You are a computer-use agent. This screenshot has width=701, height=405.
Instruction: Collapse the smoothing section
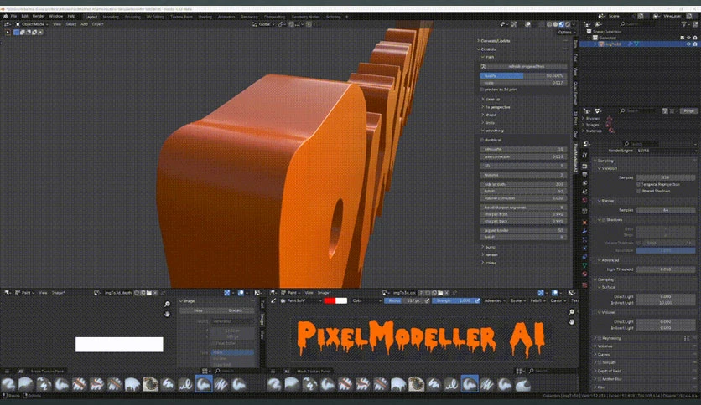[x=492, y=131]
